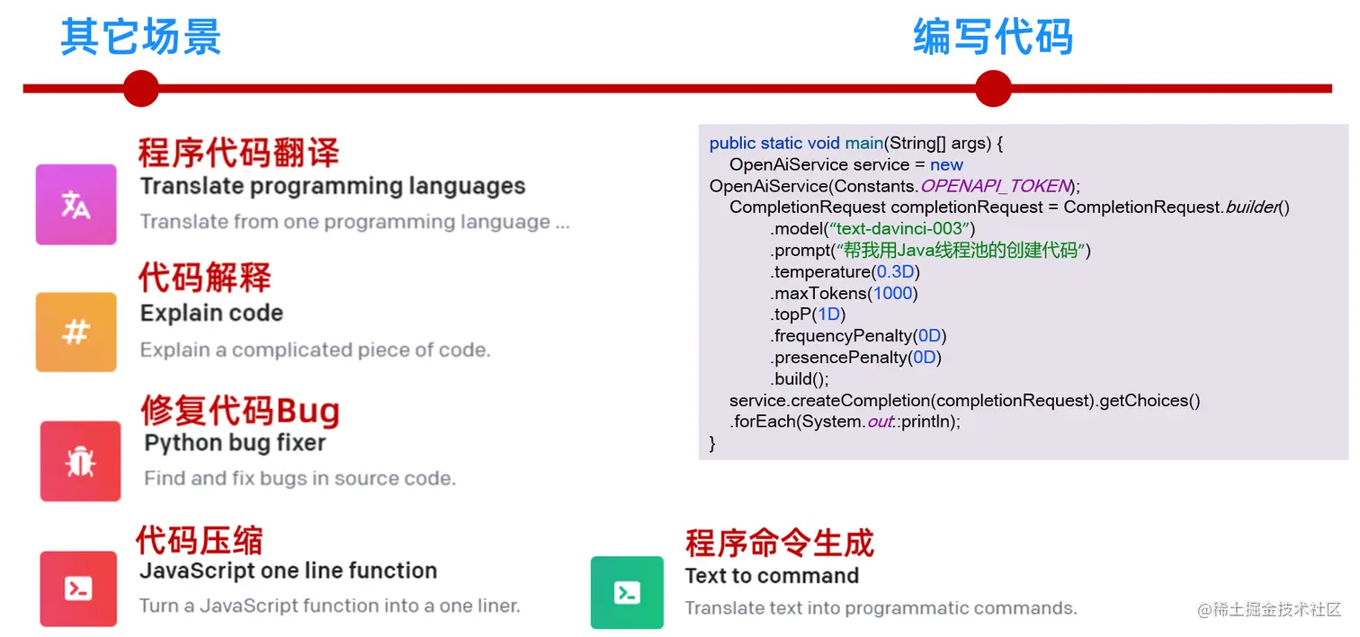Open 'Translate programming languages' title
Image resolution: width=1360 pixels, height=637 pixels.
point(333,186)
